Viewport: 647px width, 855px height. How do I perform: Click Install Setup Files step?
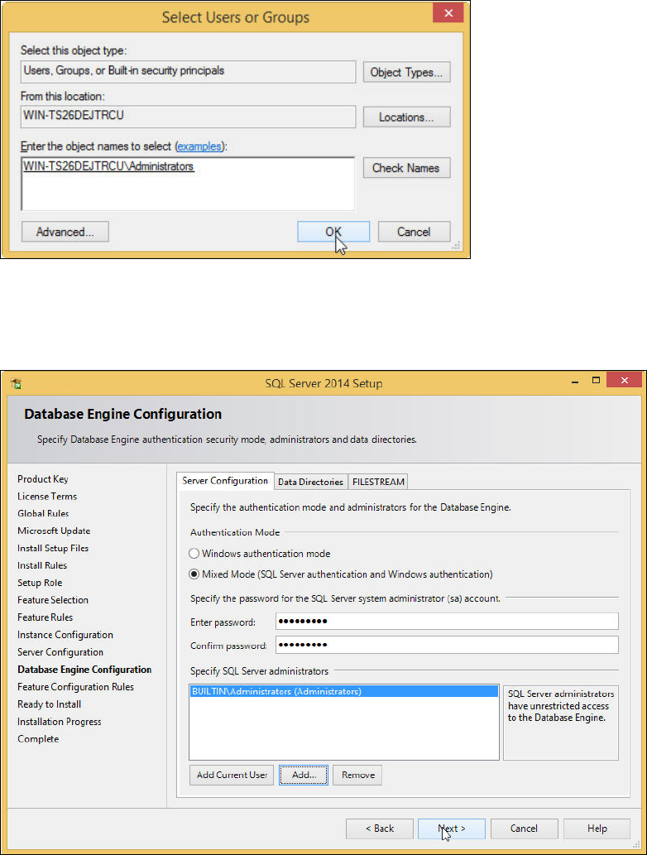(x=53, y=548)
